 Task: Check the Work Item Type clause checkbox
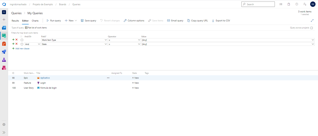pos(22,40)
